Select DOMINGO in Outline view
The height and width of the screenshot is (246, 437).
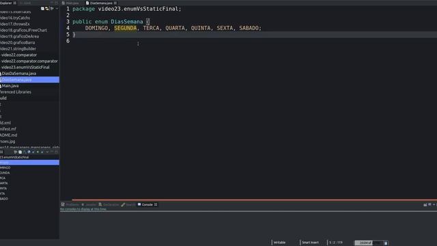tap(5, 167)
